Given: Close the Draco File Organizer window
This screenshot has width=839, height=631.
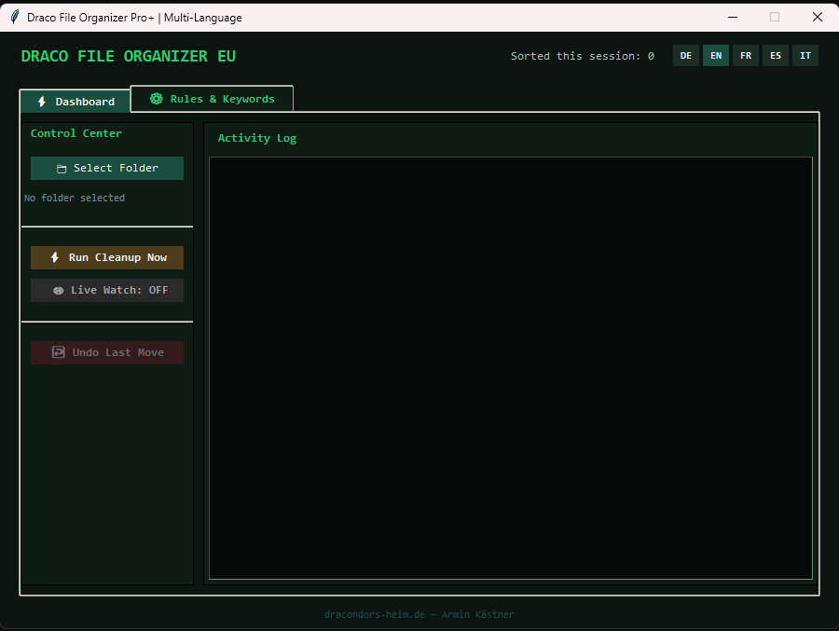Looking at the screenshot, I should tap(817, 17).
